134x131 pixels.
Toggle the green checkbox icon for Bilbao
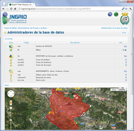point(11,50)
